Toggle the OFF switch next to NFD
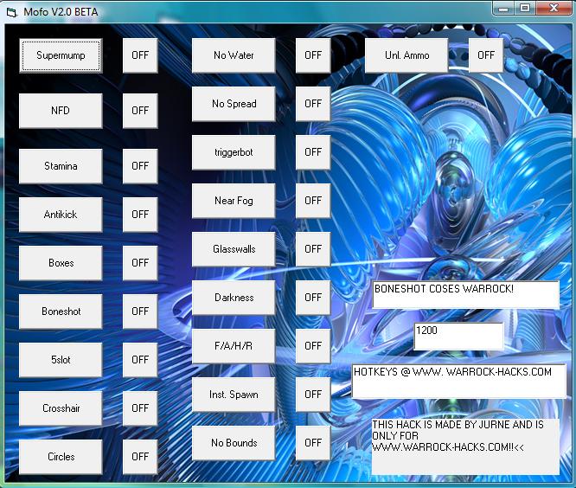This screenshot has width=576, height=488. (140, 111)
